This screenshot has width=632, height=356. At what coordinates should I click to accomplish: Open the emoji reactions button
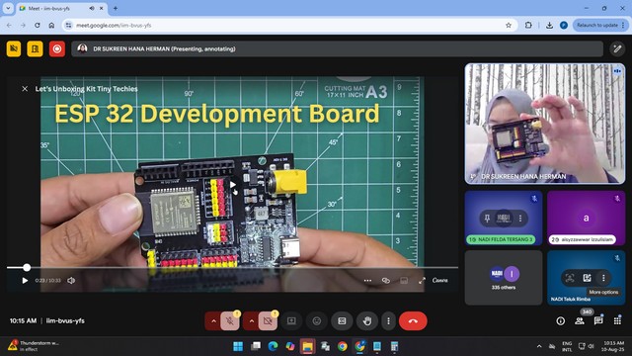coord(317,320)
